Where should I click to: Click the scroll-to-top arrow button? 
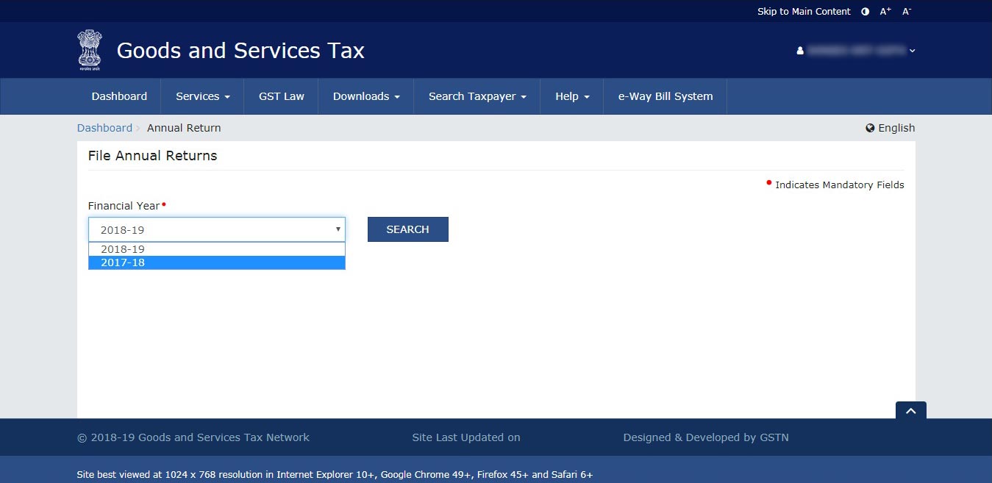(x=910, y=411)
